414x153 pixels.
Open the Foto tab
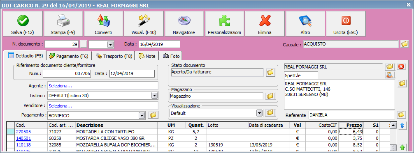(x=171, y=56)
